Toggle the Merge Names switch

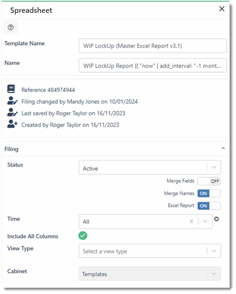[209, 193]
